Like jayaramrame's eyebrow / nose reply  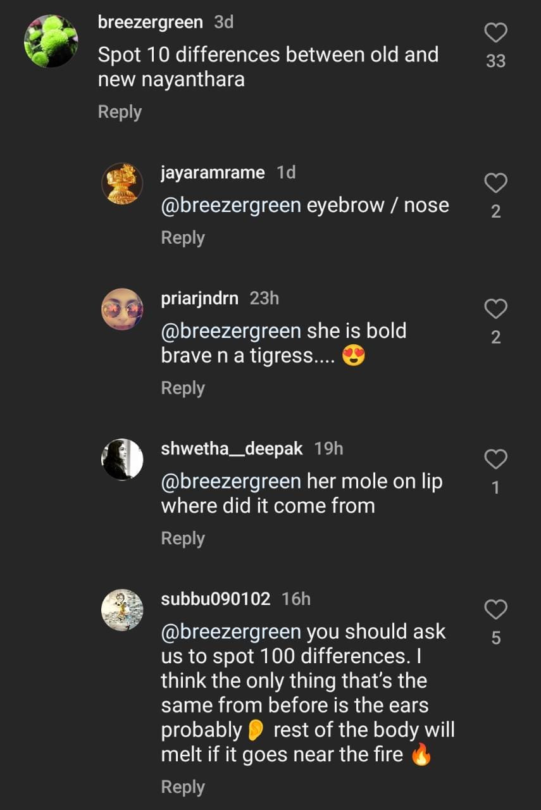495,183
